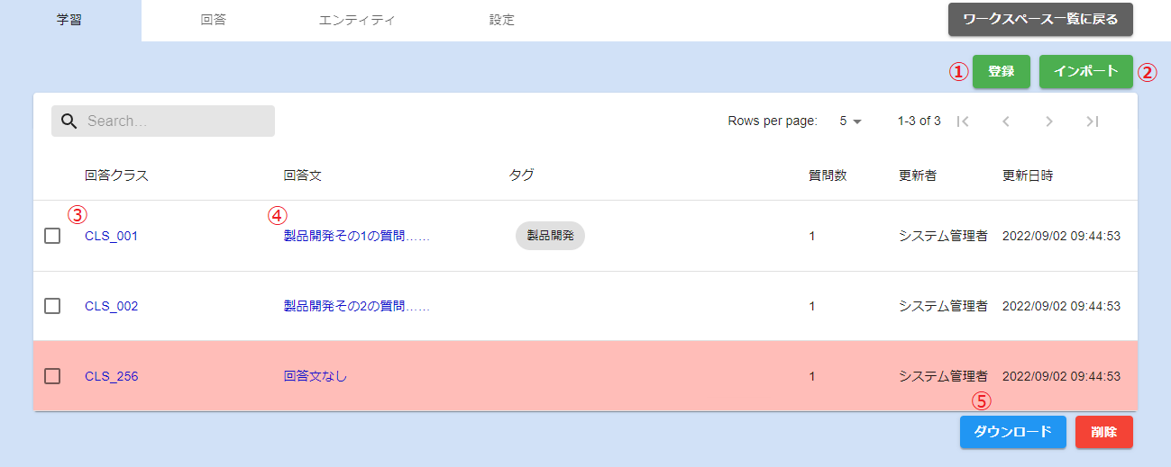
Task: Open Rows per page dropdown
Action: [850, 121]
